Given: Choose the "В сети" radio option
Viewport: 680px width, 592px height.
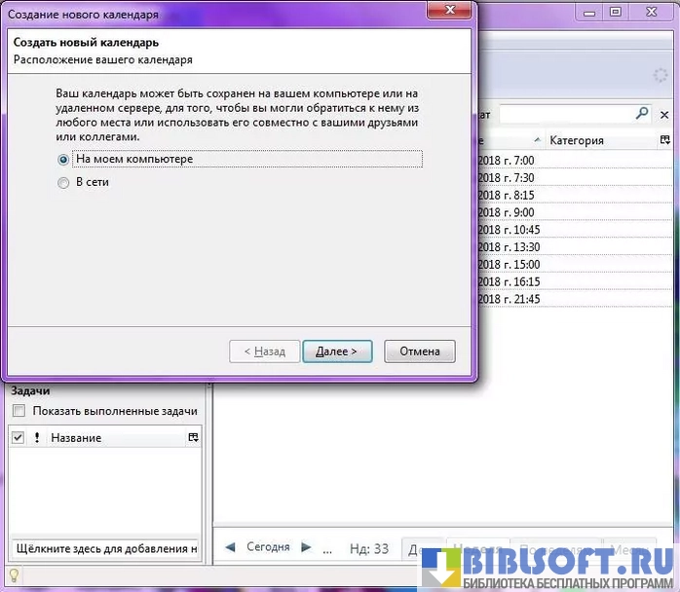Looking at the screenshot, I should tap(63, 182).
